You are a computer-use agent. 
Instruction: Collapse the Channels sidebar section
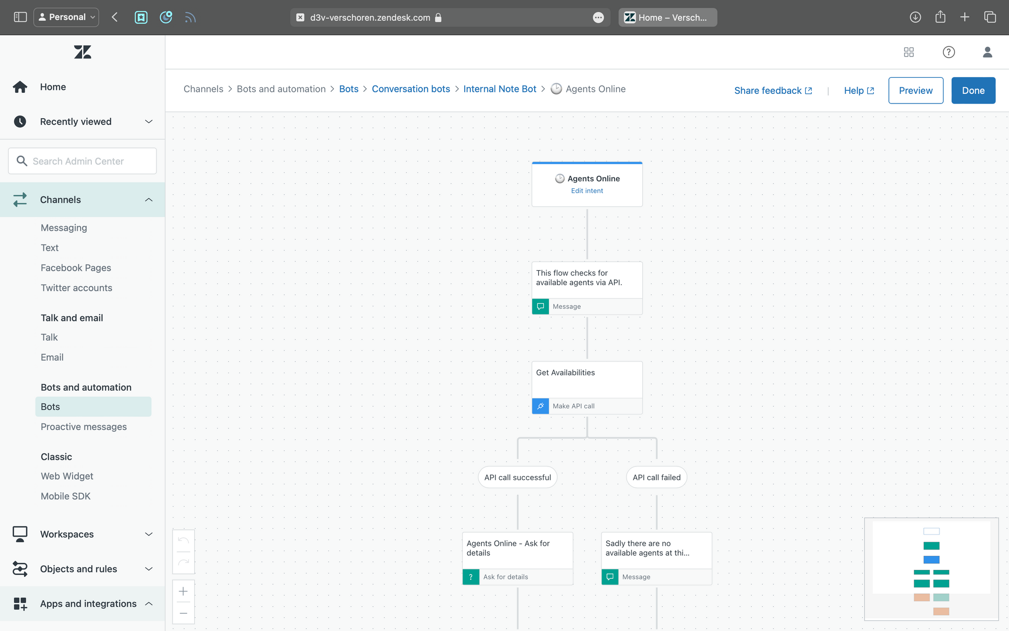coord(148,200)
